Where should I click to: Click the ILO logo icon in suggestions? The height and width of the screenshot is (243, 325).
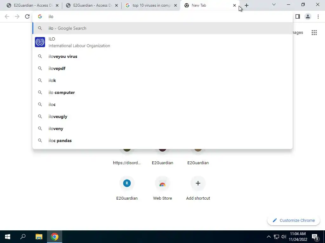click(x=40, y=42)
